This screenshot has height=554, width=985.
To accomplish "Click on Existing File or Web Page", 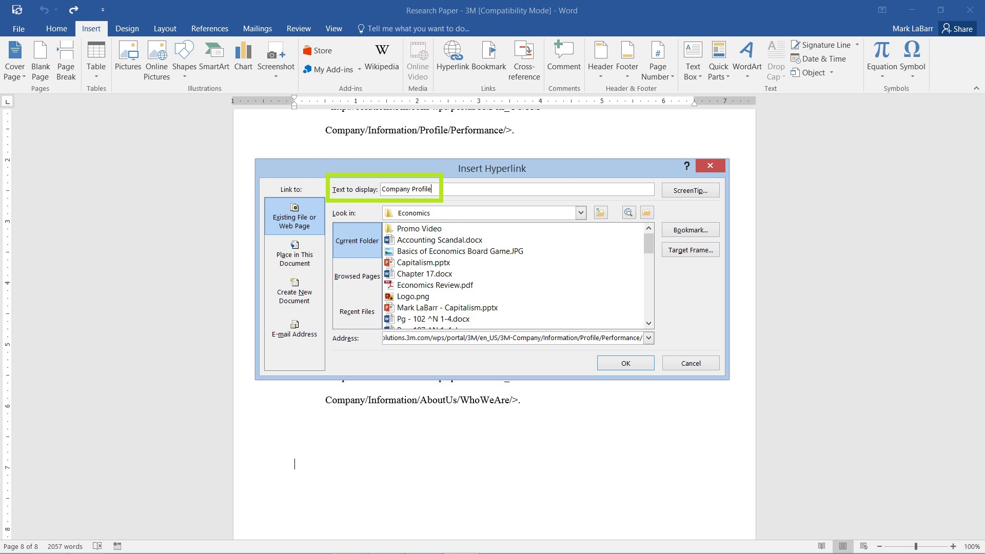I will pyautogui.click(x=294, y=216).
